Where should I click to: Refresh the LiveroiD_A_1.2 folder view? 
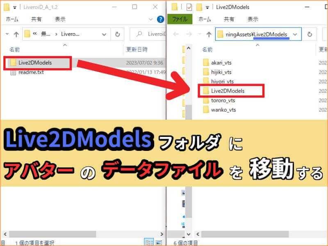point(118,34)
